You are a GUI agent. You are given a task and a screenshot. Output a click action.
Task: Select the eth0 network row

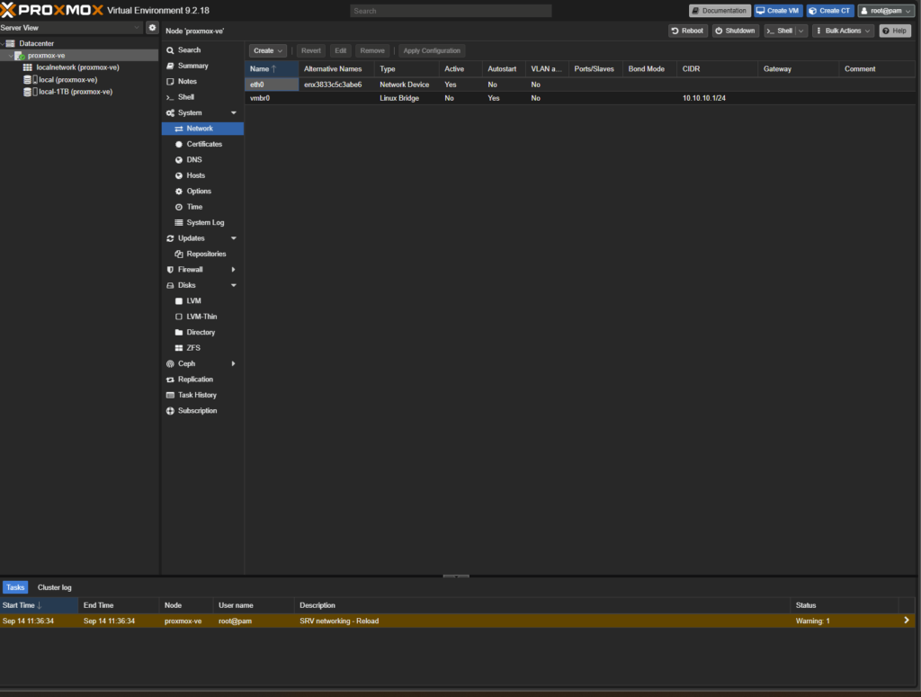click(580, 85)
